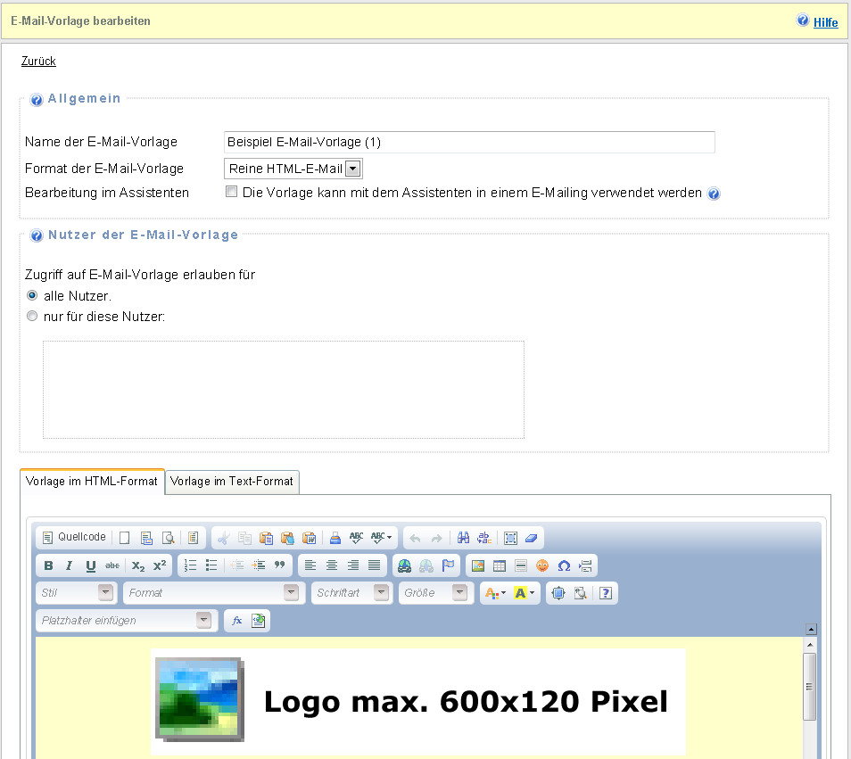Open the Hilfe link
Screen dimensions: 851x759
coord(825,22)
